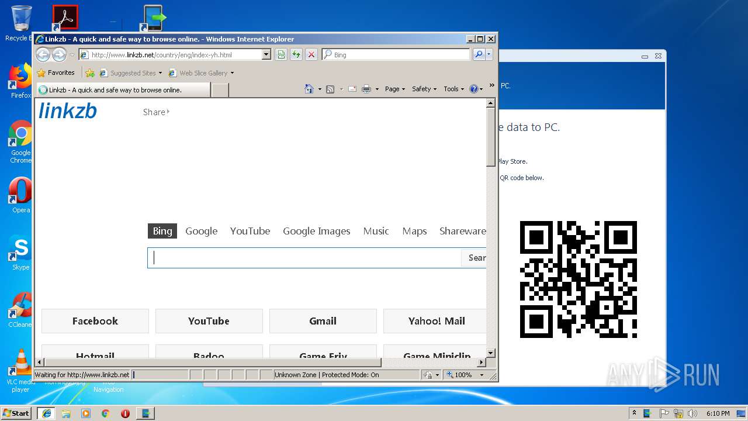Viewport: 748px width, 421px height.
Task: Open Google Chrome desktop shortcut
Action: pyautogui.click(x=20, y=142)
